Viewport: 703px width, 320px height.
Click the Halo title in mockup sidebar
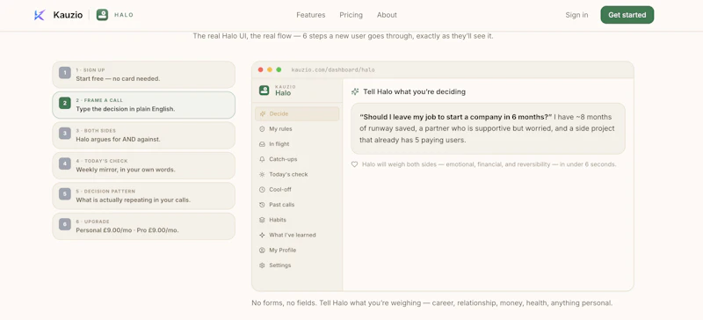point(283,93)
